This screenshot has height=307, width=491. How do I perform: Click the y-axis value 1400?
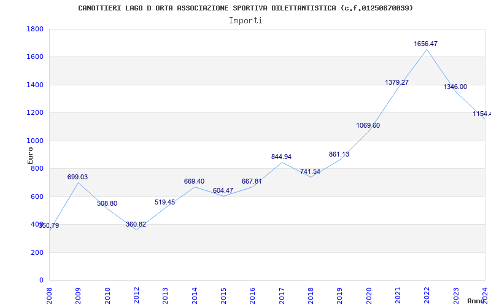click(35, 85)
